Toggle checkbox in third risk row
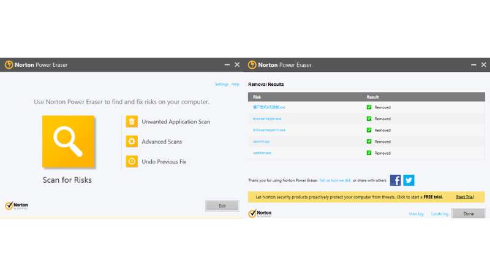This screenshot has height=276, width=490. pos(369,130)
